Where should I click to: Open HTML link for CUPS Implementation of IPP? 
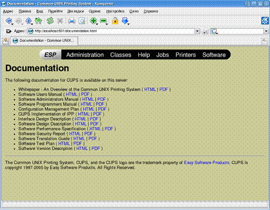pyautogui.click(x=84, y=114)
